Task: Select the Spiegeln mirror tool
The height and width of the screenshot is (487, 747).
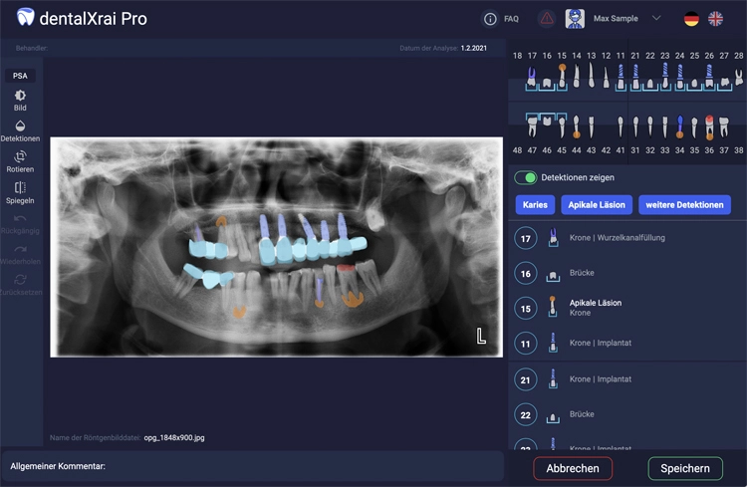Action: coord(20,192)
